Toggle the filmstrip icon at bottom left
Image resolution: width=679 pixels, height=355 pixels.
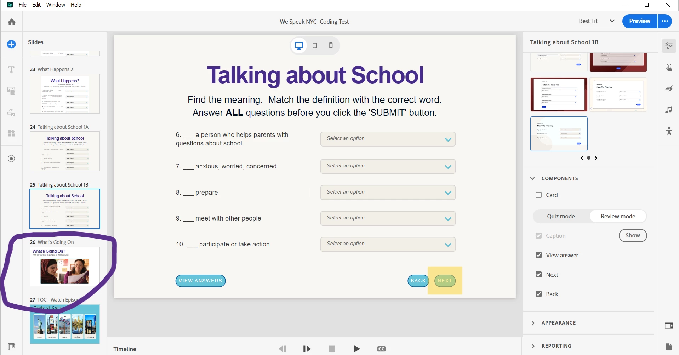[x=12, y=347]
